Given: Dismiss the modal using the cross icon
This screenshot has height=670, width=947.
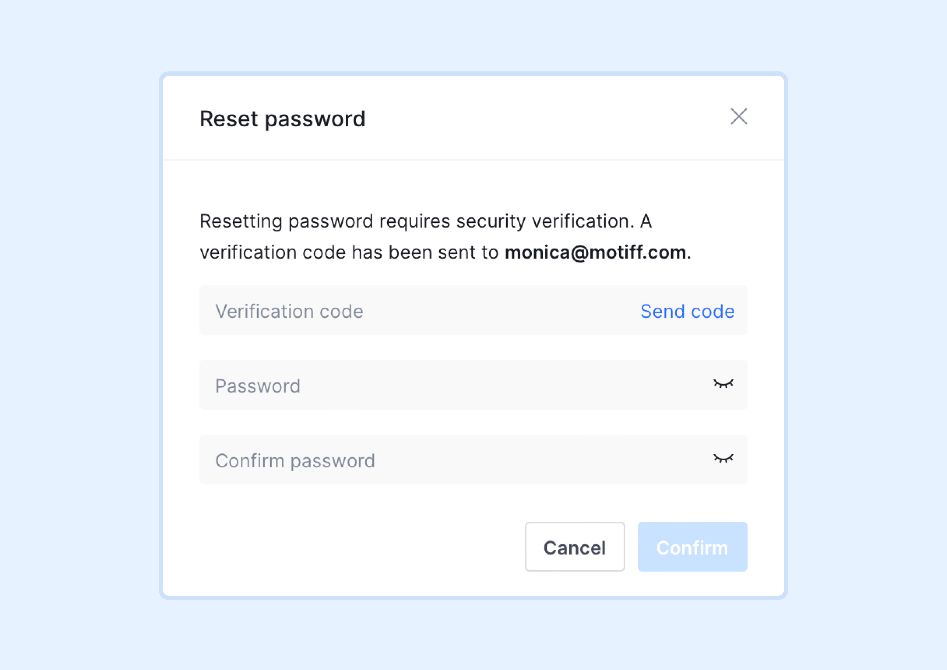Looking at the screenshot, I should pyautogui.click(x=739, y=117).
